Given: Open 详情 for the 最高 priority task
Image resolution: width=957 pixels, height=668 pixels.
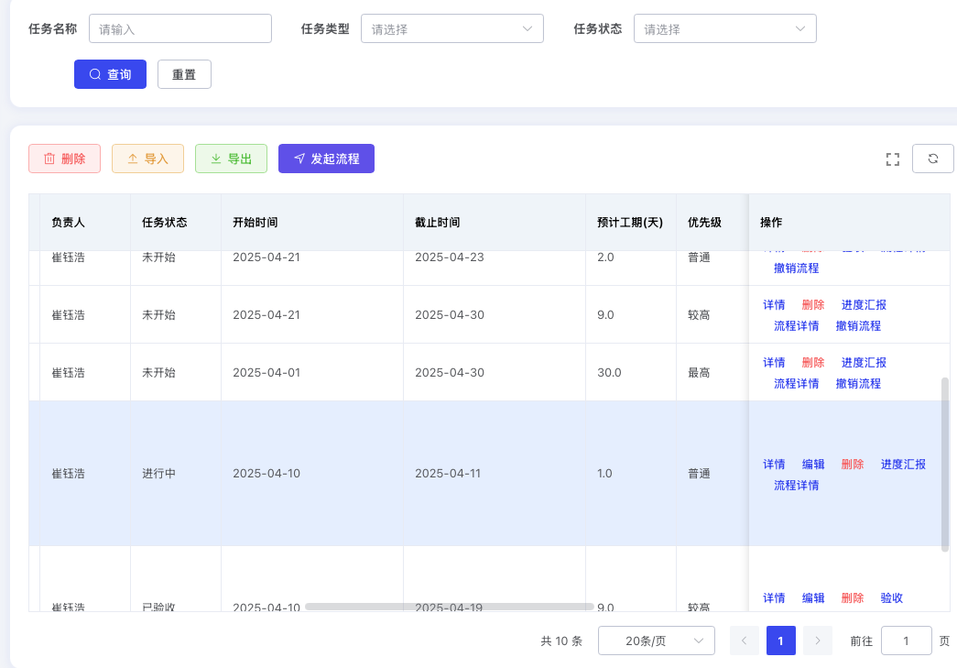Looking at the screenshot, I should 774,363.
